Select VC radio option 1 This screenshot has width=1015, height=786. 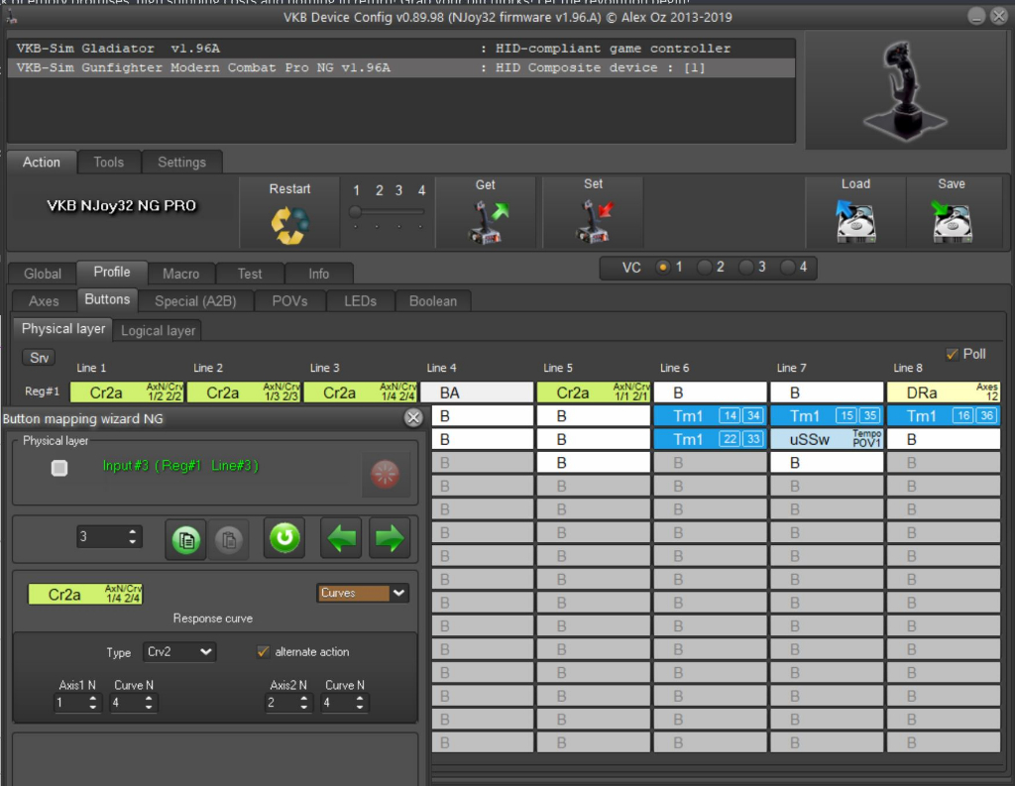click(662, 267)
